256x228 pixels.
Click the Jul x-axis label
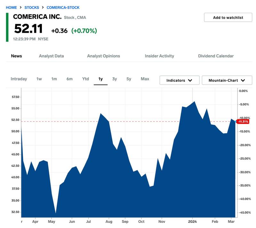[88, 222]
